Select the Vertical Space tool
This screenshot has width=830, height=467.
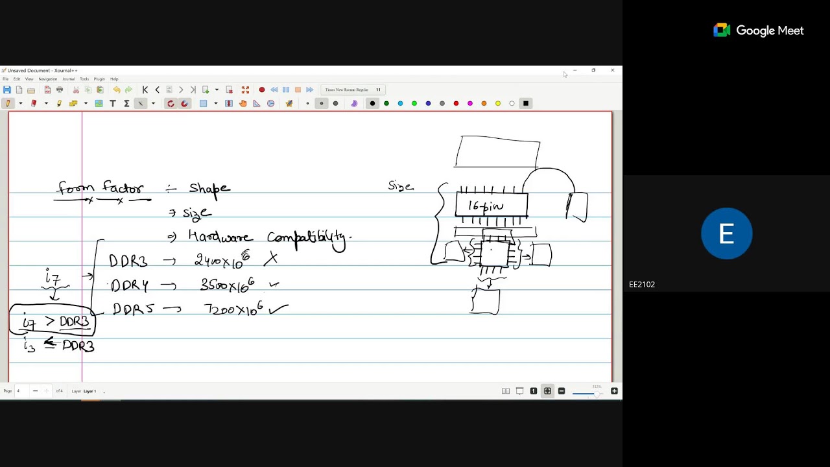[229, 103]
